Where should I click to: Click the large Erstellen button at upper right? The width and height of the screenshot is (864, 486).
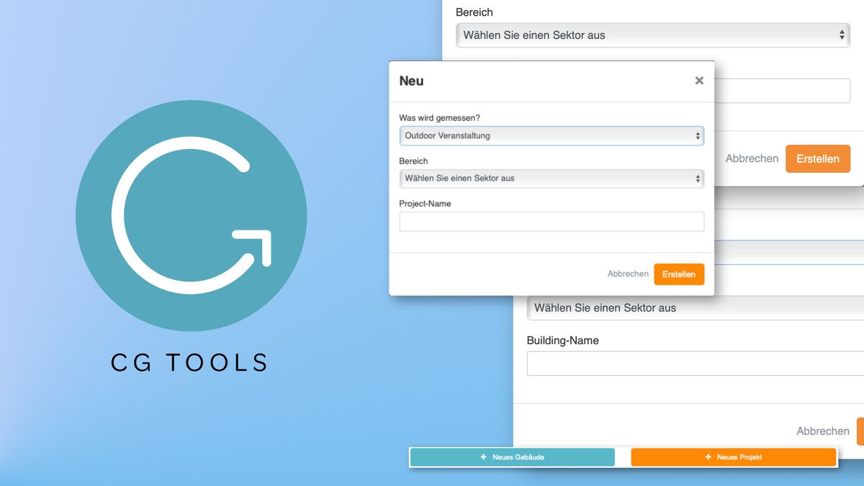817,159
